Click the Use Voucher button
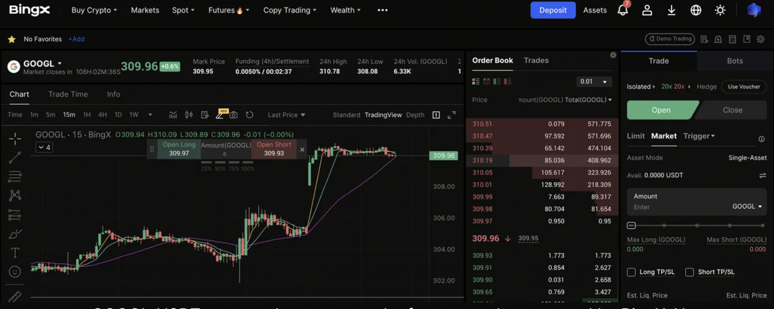This screenshot has height=309, width=774. pyautogui.click(x=744, y=86)
